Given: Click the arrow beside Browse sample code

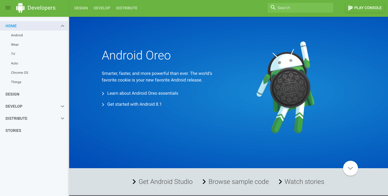Looking at the screenshot, I should pos(204,182).
